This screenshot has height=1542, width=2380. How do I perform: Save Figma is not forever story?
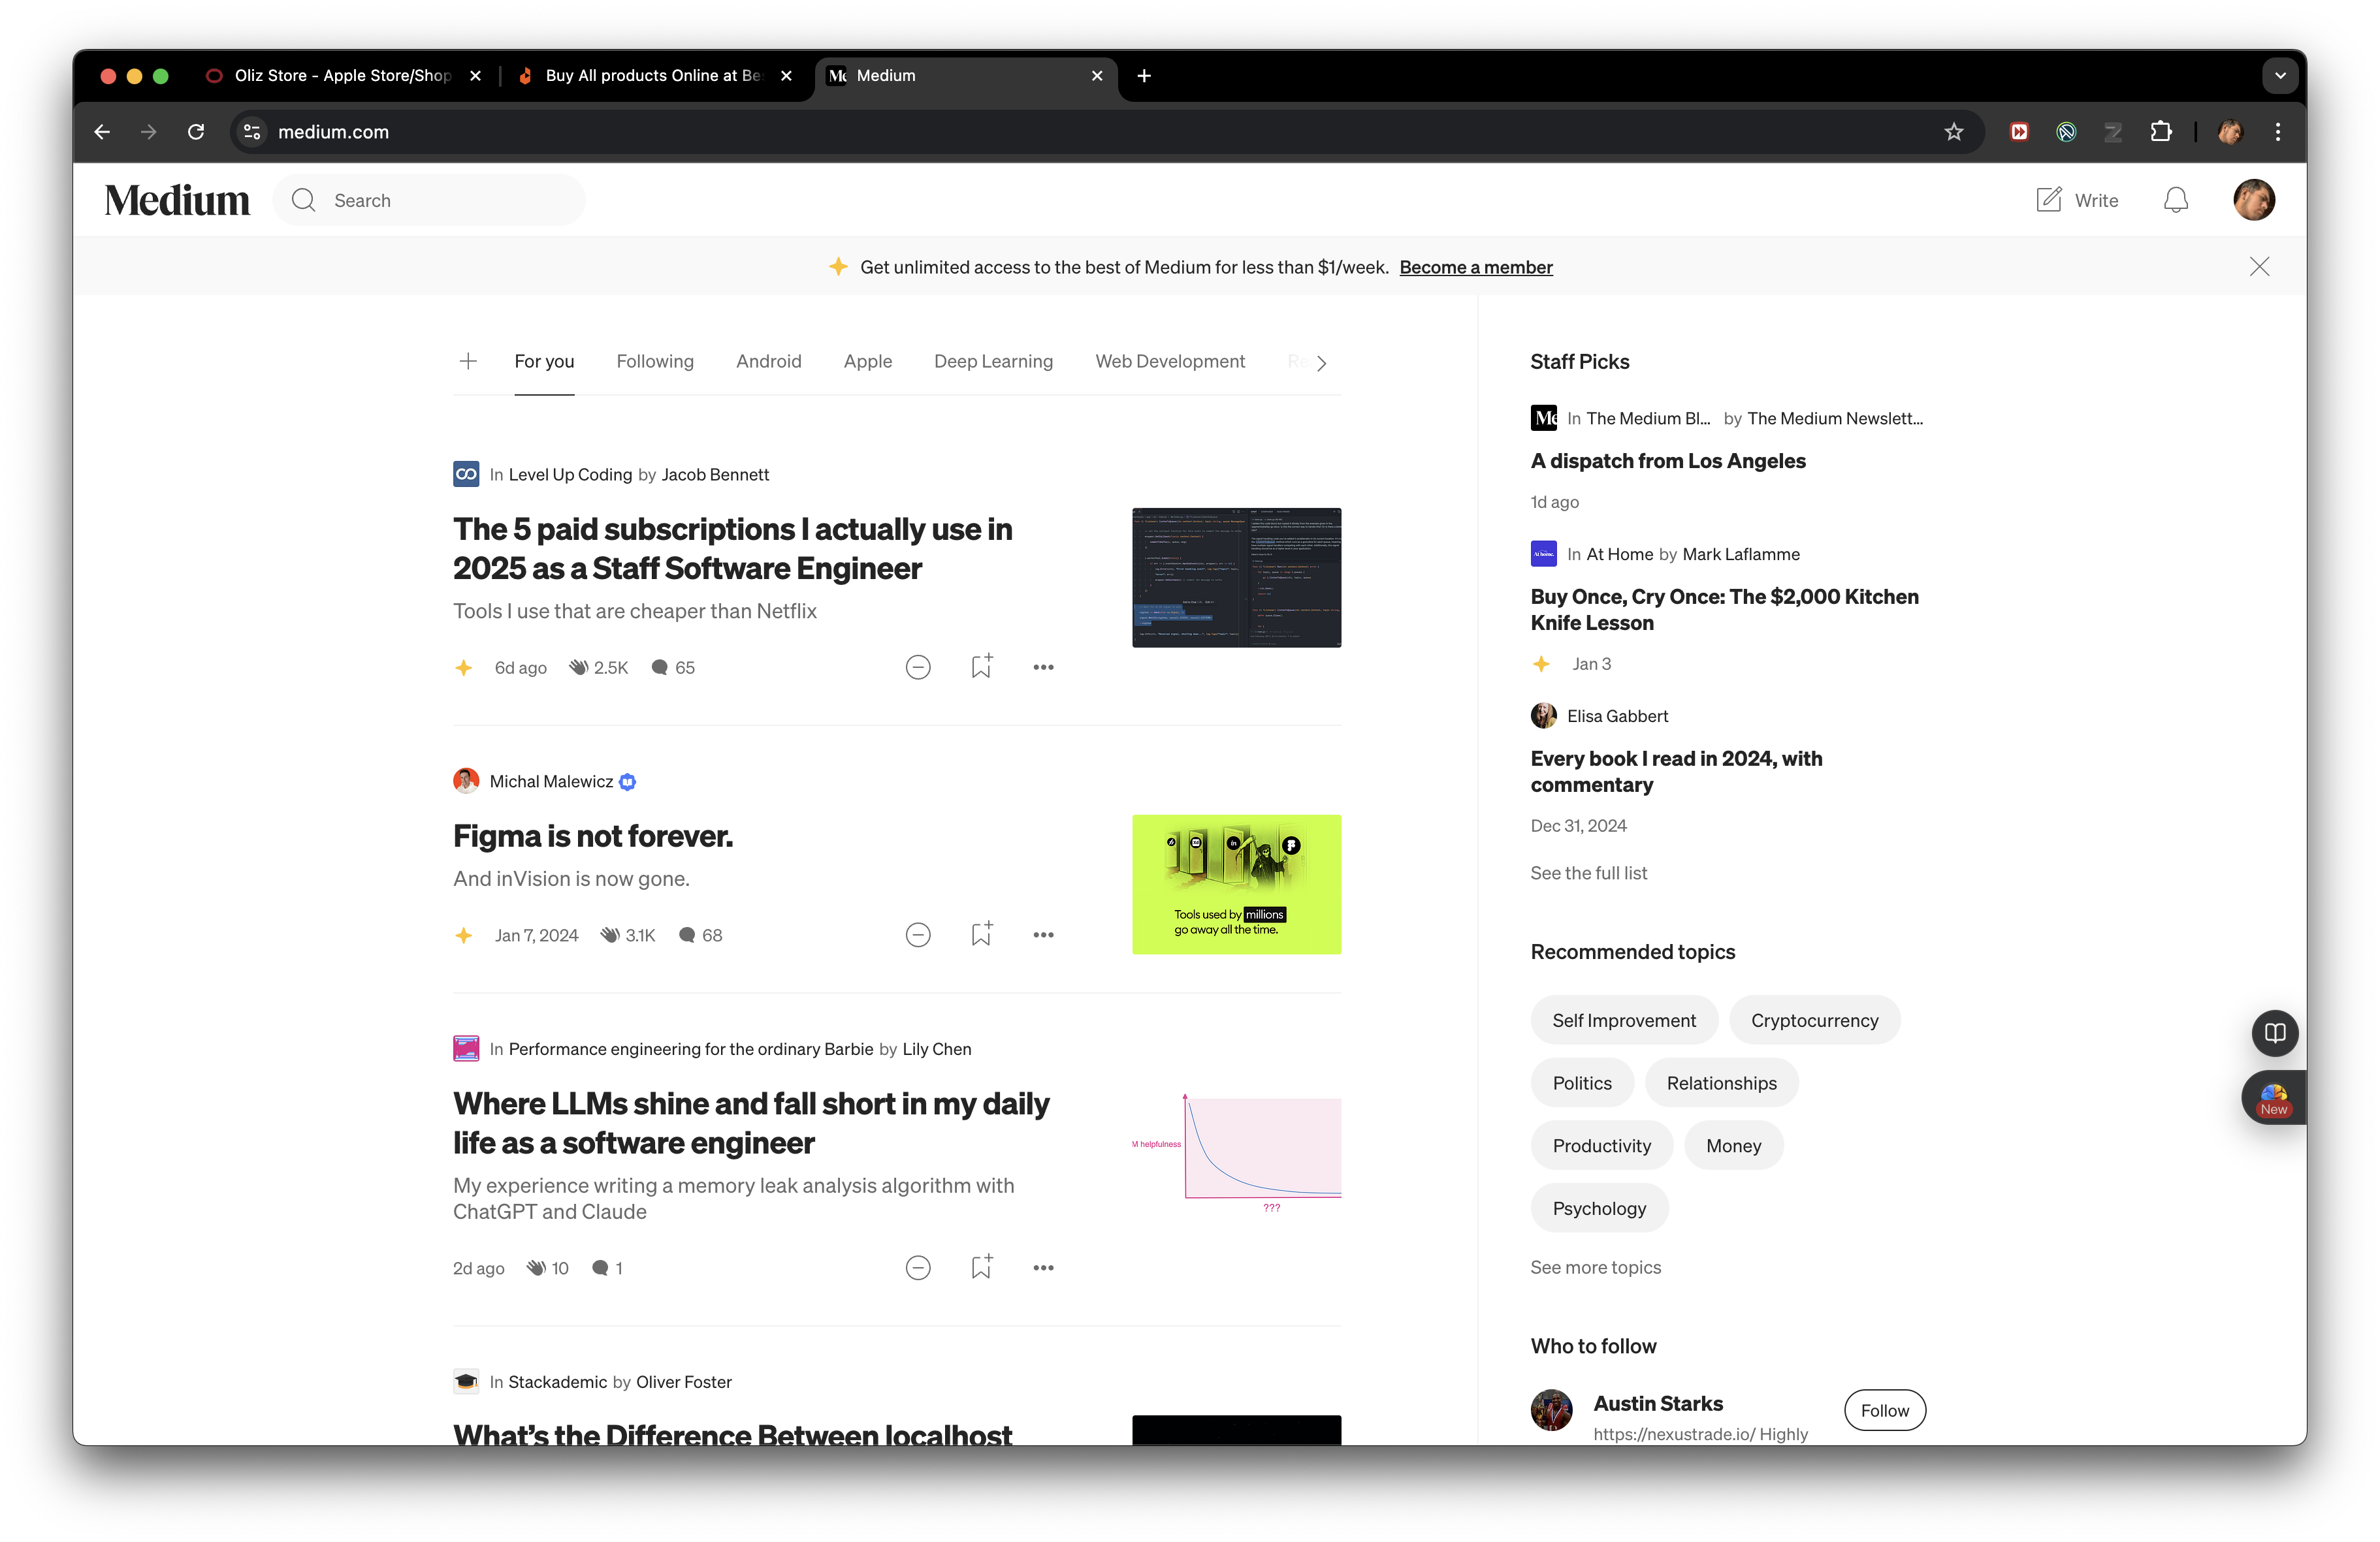(981, 934)
